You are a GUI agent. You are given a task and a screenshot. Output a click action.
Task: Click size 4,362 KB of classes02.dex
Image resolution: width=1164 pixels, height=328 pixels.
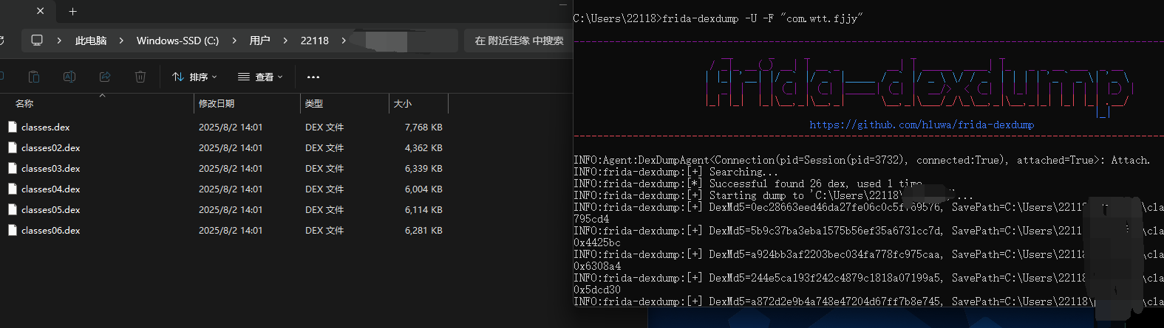tap(423, 147)
